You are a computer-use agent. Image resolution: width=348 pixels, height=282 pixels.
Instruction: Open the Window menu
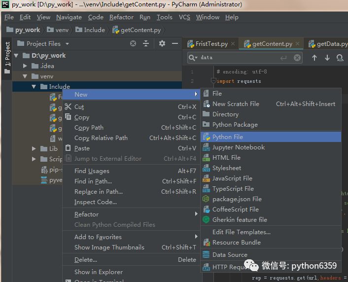point(208,17)
